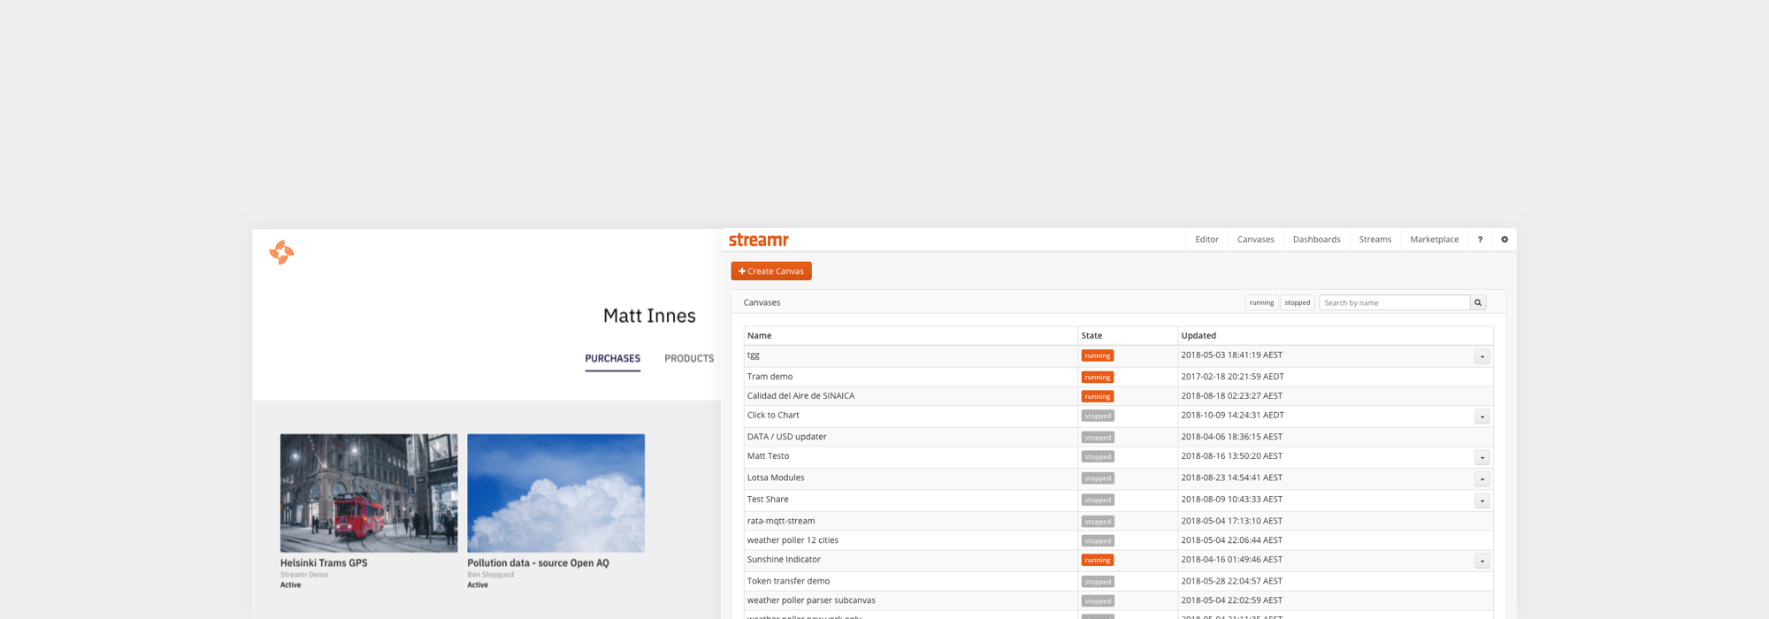Click the Ben Sheppard seller label
Screen dimensions: 1769x619
click(x=491, y=575)
